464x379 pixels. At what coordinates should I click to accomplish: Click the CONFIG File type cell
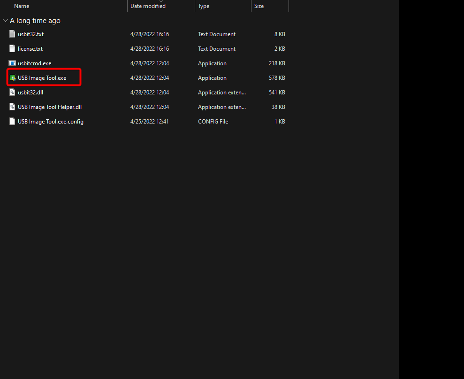point(213,122)
